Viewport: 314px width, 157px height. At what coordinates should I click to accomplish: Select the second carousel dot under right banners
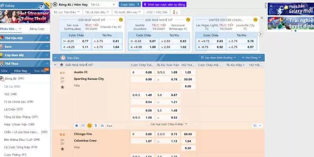point(296,31)
